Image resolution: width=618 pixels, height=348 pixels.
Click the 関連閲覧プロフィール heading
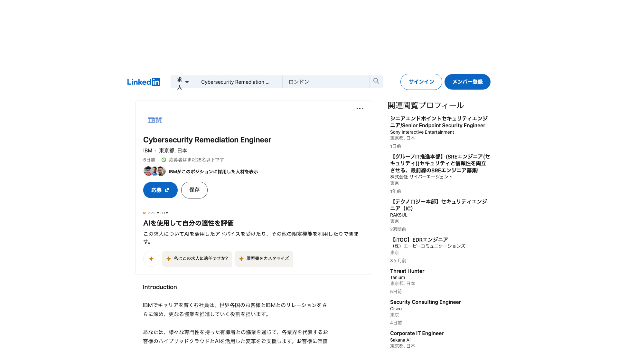point(426,105)
